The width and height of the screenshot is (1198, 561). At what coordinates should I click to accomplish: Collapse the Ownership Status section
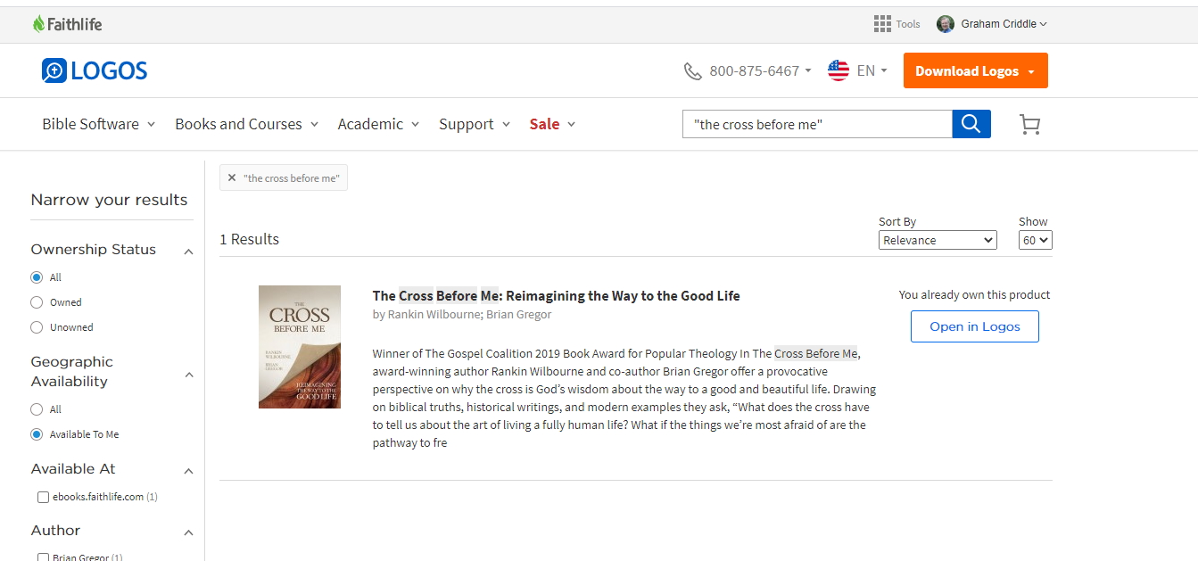188,252
